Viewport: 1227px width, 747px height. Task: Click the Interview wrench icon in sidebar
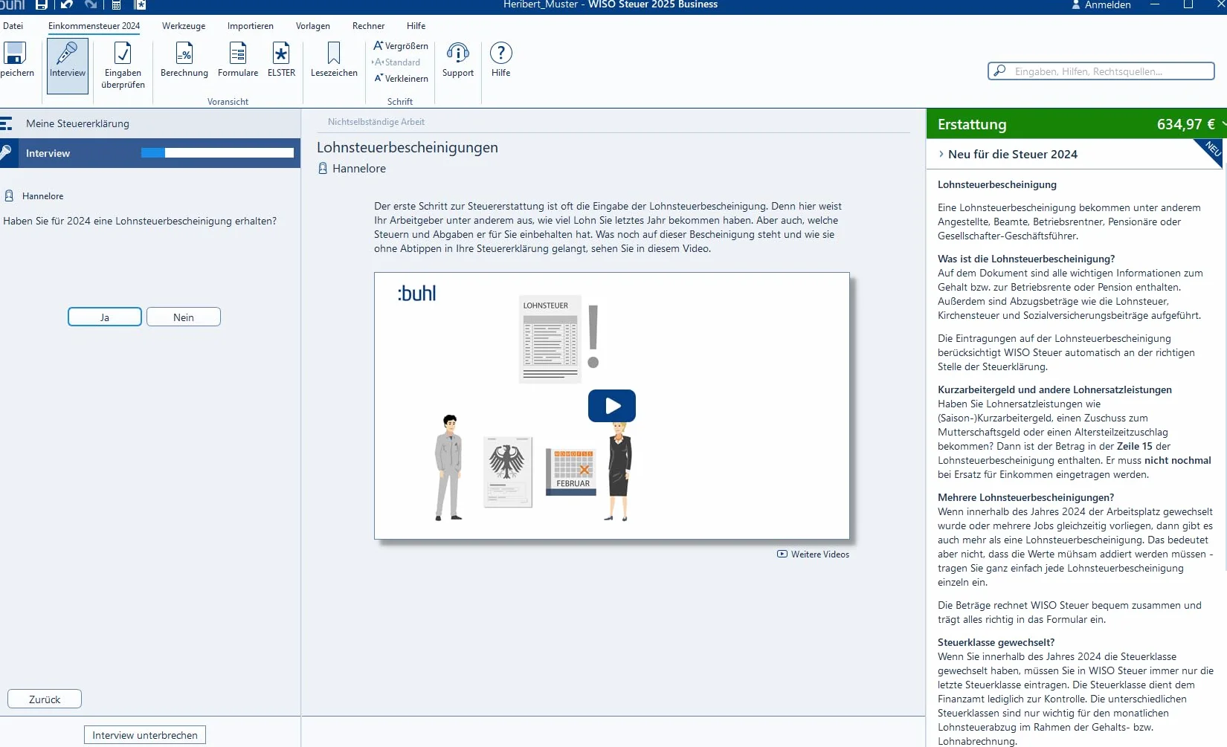click(6, 153)
